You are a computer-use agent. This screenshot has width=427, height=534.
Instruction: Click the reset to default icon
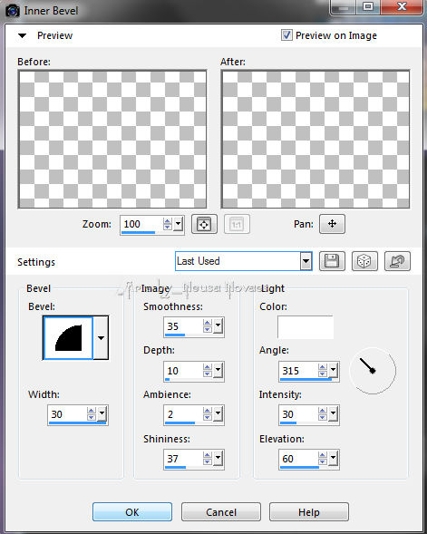[x=397, y=261]
